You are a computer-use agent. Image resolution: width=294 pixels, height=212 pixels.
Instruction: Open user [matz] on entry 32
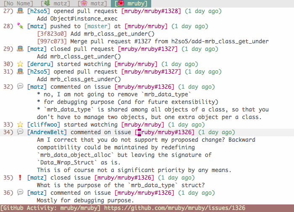[x=37, y=87]
